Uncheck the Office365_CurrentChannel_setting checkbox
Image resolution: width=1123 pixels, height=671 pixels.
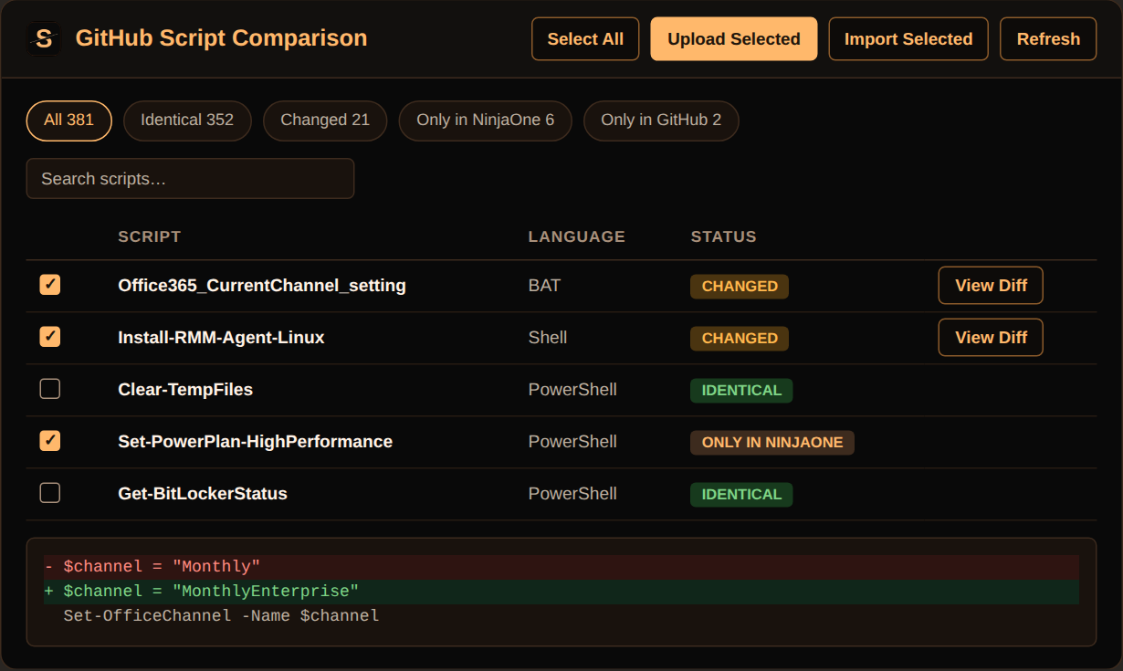point(50,285)
